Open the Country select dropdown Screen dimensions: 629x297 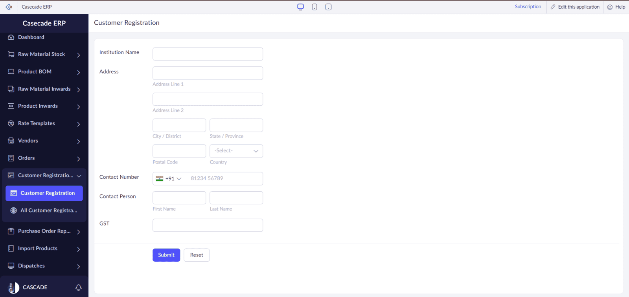236,151
